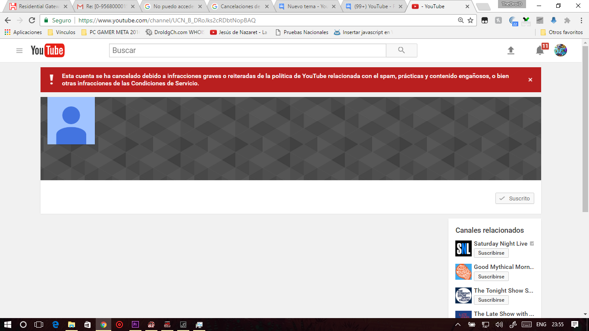Click the blue download arrow extension icon
This screenshot has width=589, height=331.
pos(554,20)
